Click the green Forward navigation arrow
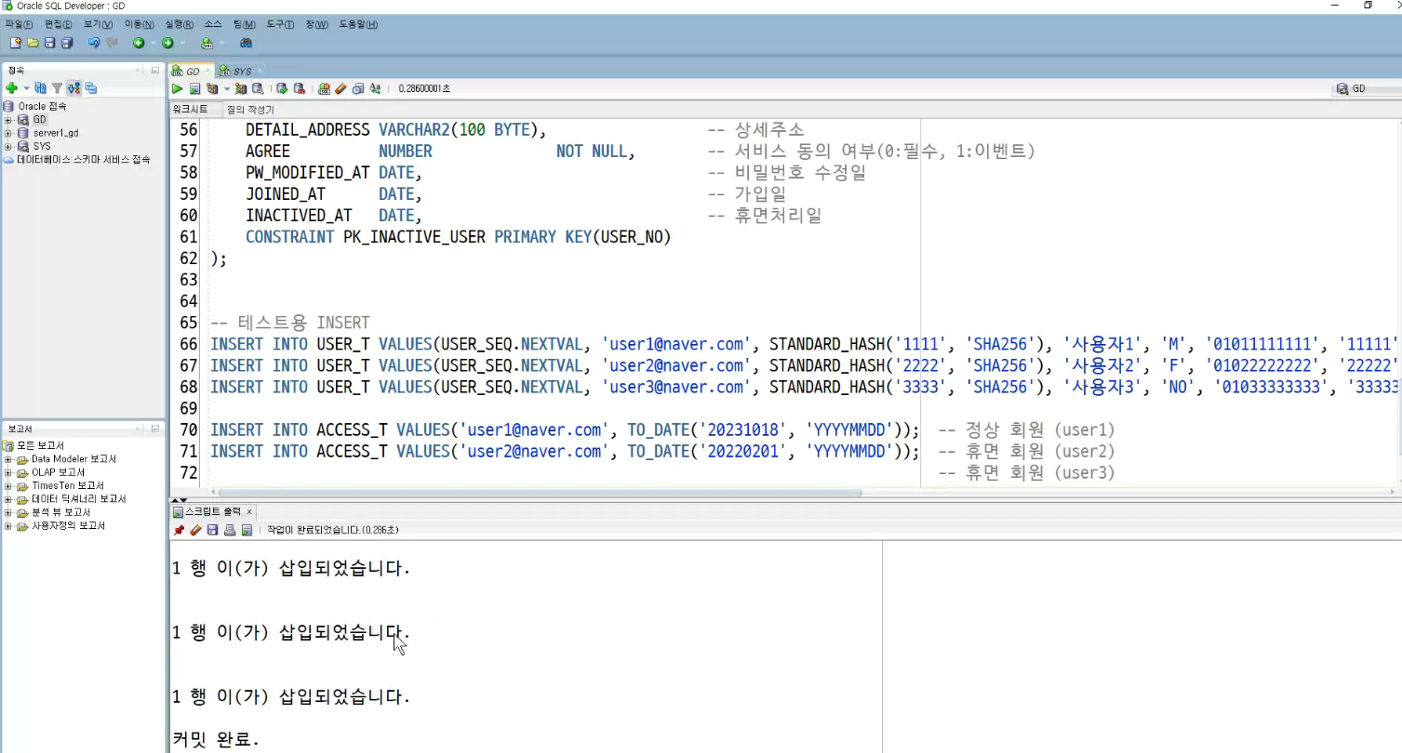 (167, 43)
